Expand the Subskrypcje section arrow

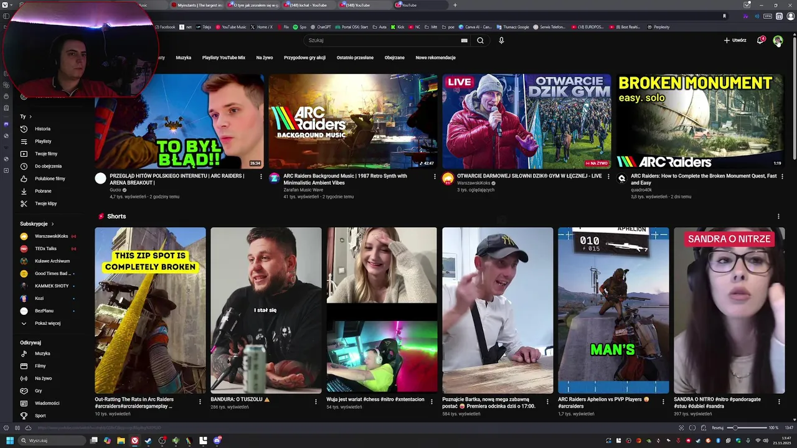pyautogui.click(x=52, y=224)
